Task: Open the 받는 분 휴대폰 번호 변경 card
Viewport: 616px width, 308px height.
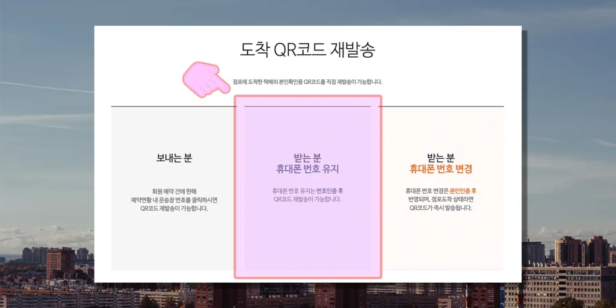Action: coord(441,188)
